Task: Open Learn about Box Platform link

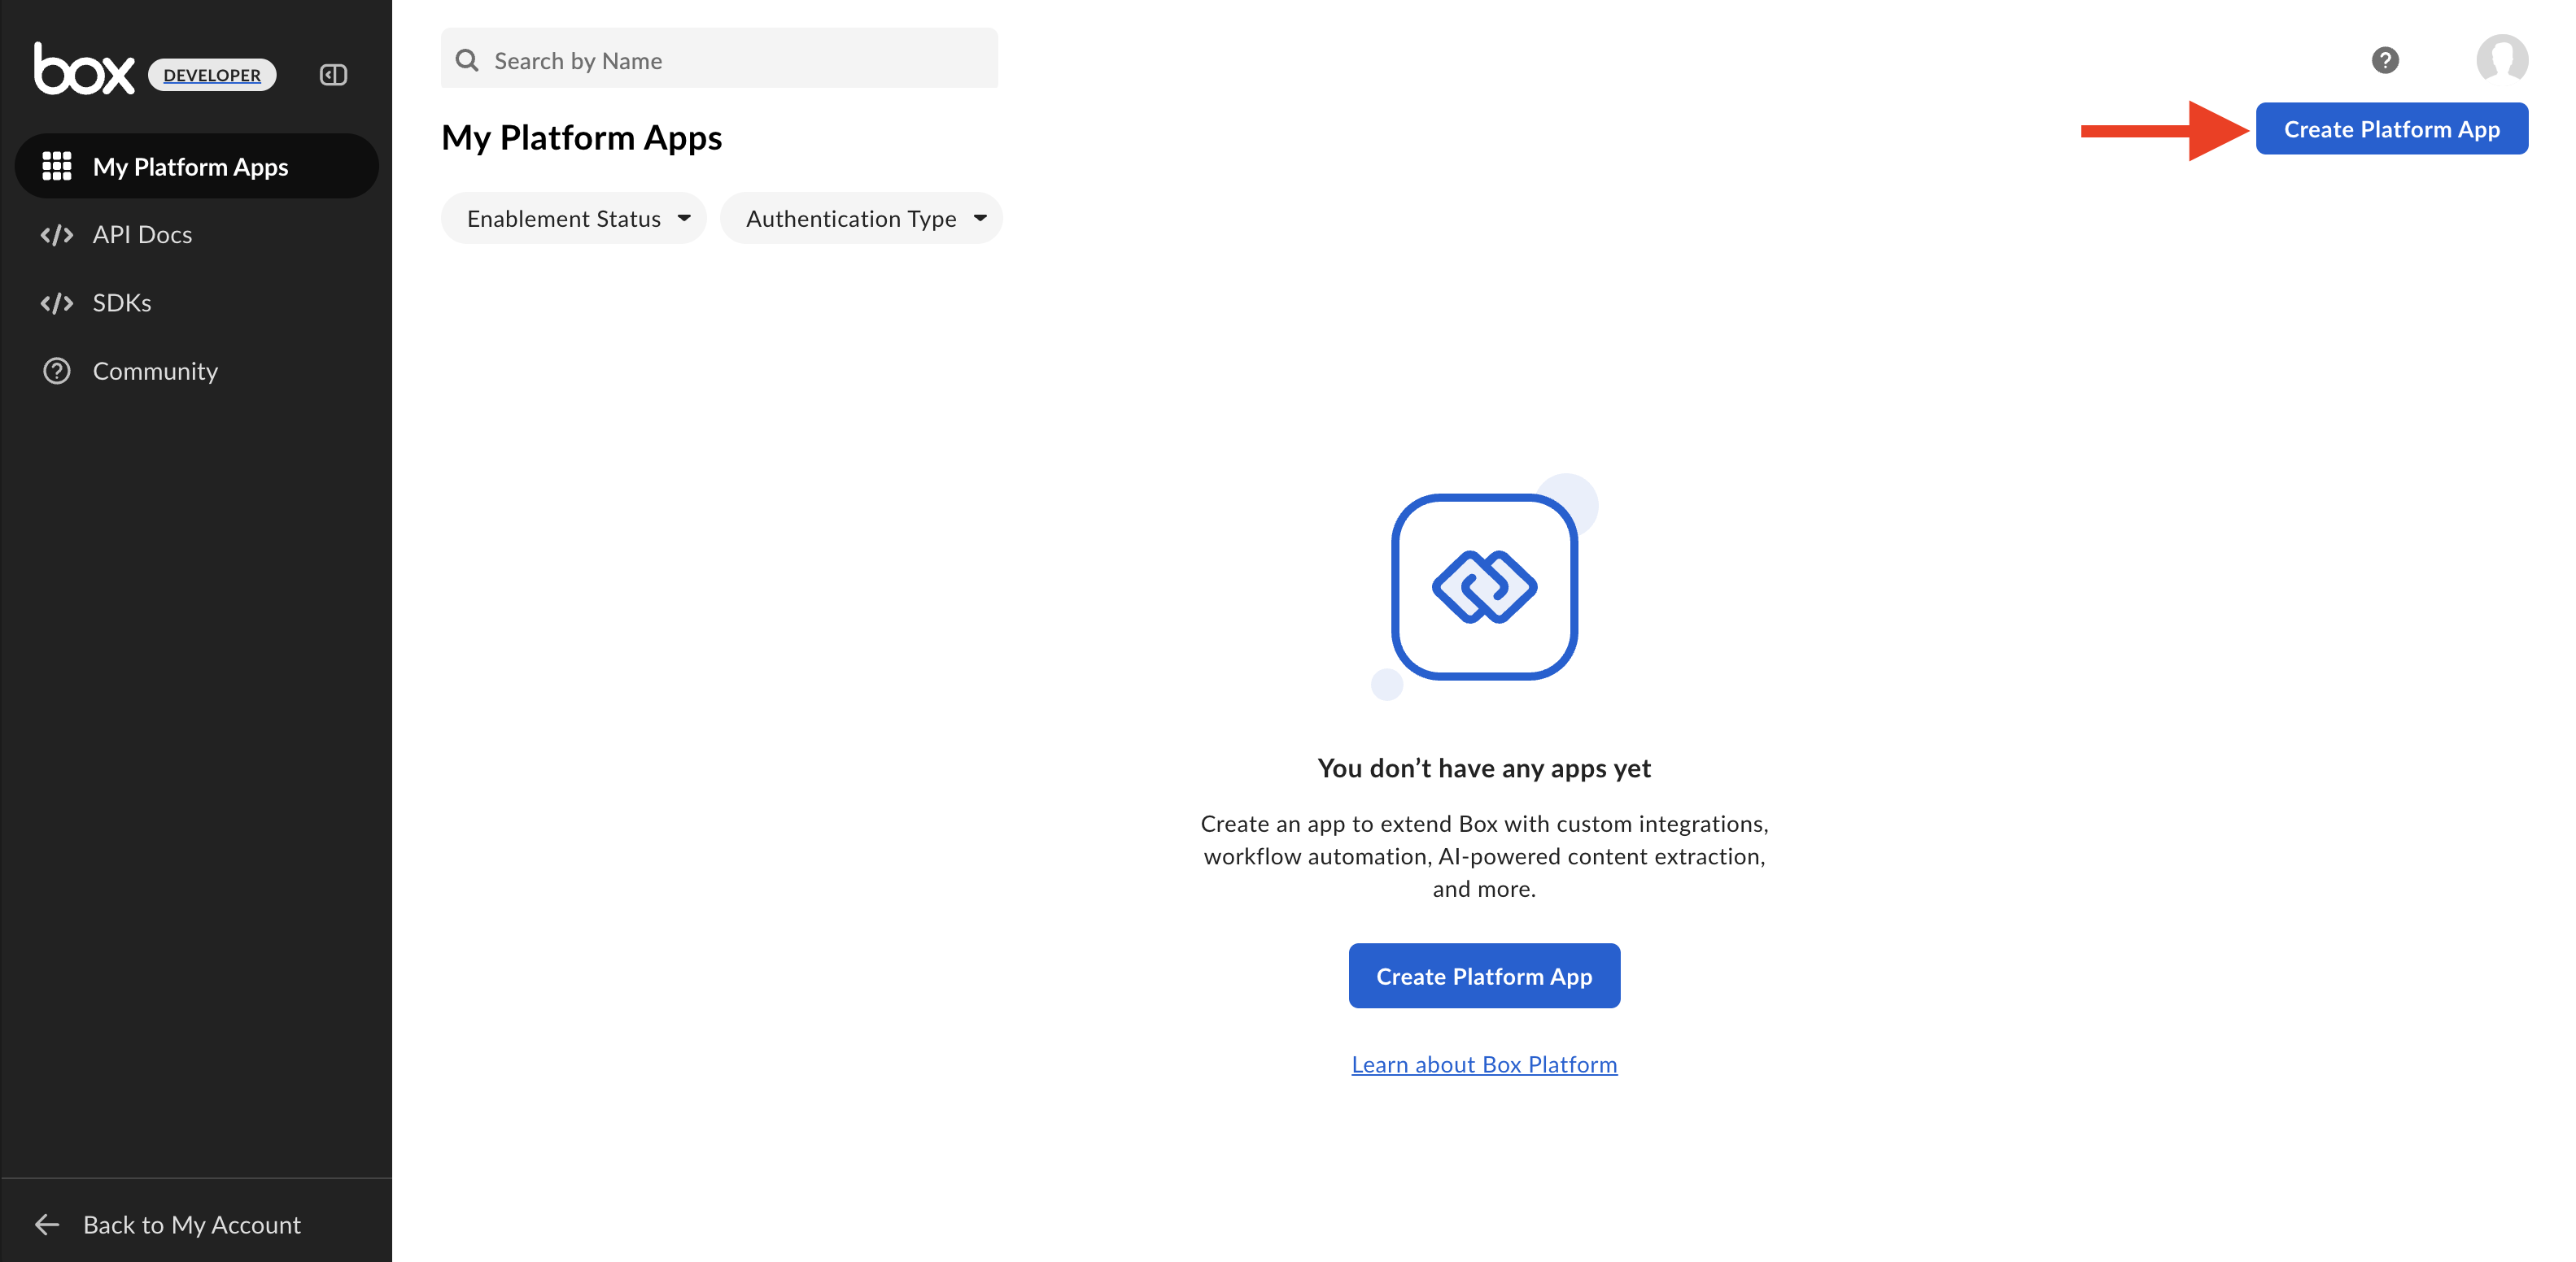Action: [x=1483, y=1064]
